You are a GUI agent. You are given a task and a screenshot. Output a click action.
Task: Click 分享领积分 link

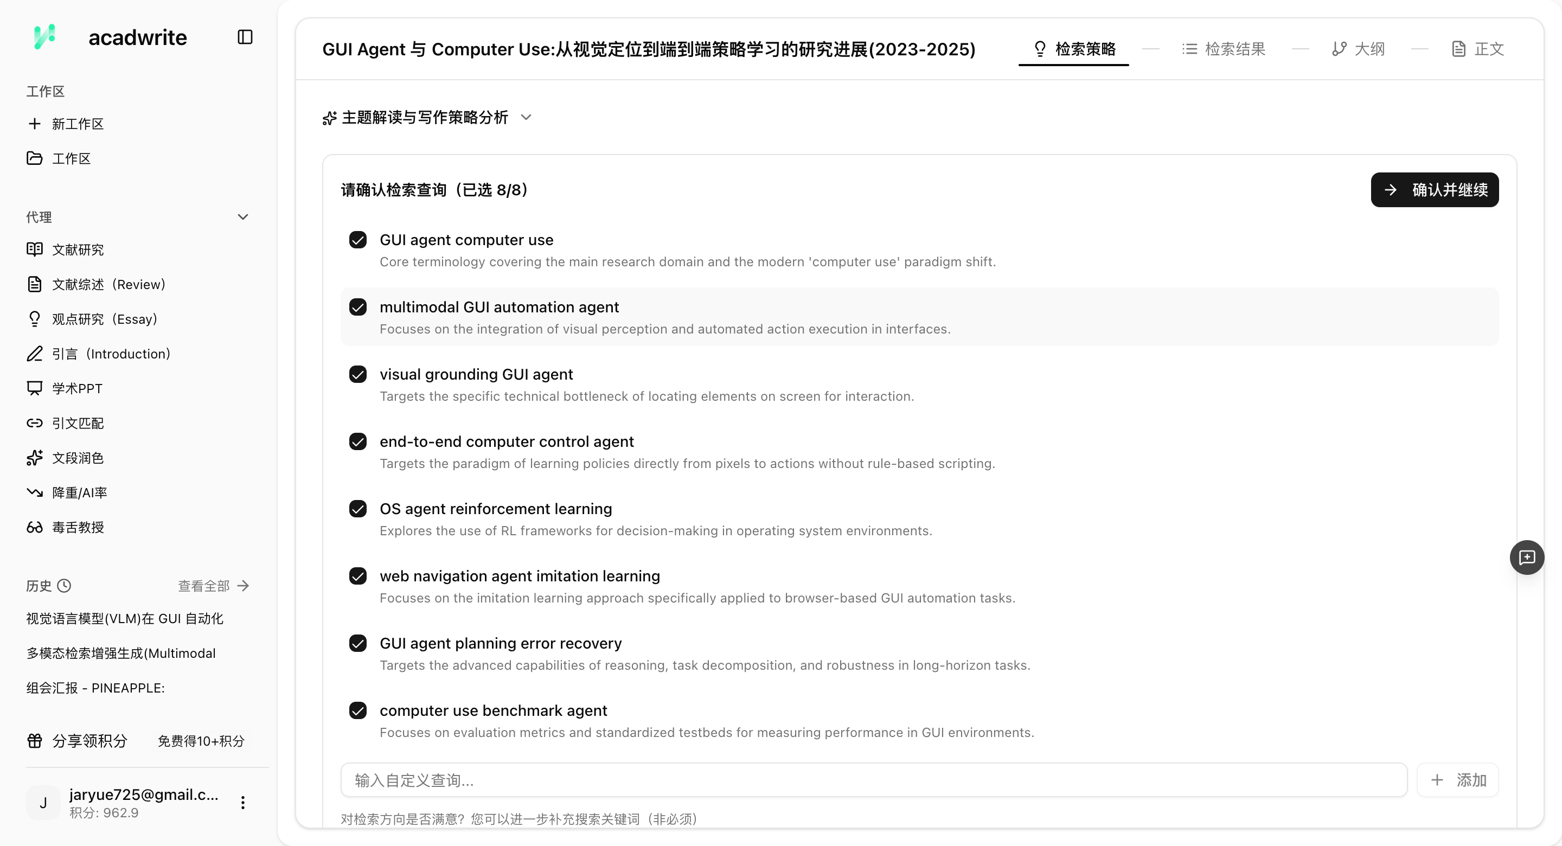click(89, 740)
